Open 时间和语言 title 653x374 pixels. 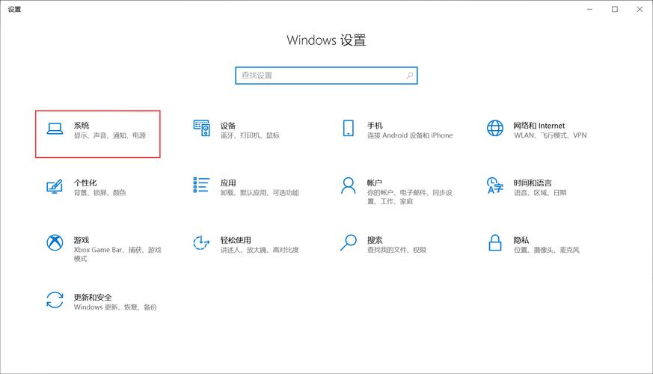coord(533,183)
